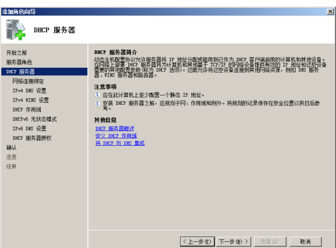Viewport: 336px width, 248px height.
Task: Click the DHCP server role icon in header
Action: (15, 30)
